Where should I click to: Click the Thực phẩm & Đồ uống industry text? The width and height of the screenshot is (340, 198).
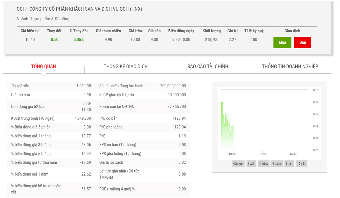(50, 19)
